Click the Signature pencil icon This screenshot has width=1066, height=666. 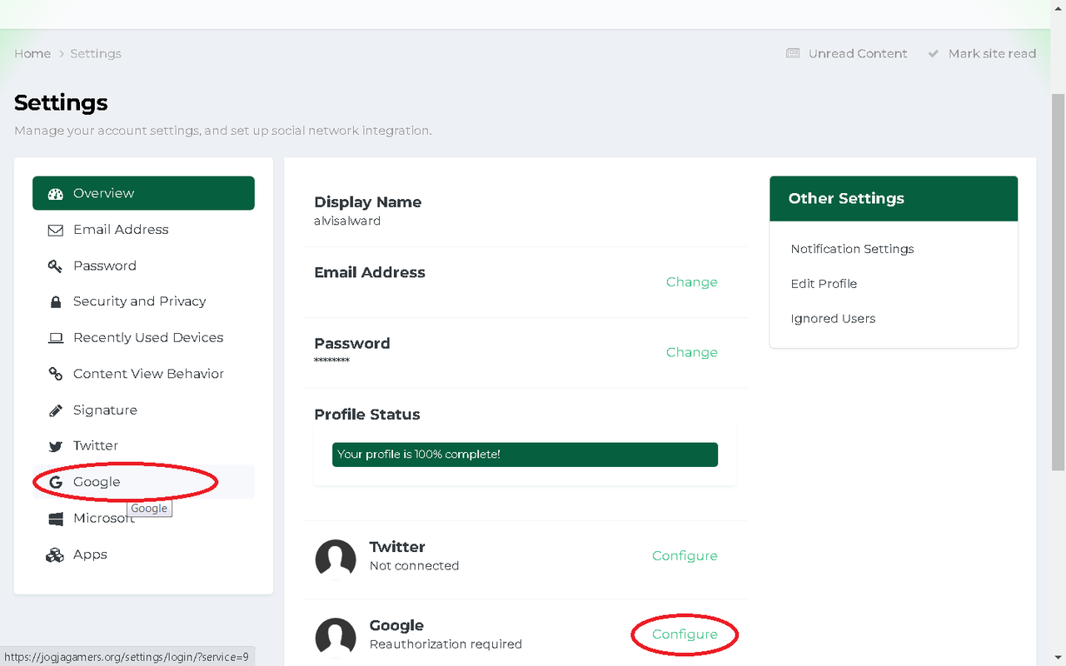[56, 410]
